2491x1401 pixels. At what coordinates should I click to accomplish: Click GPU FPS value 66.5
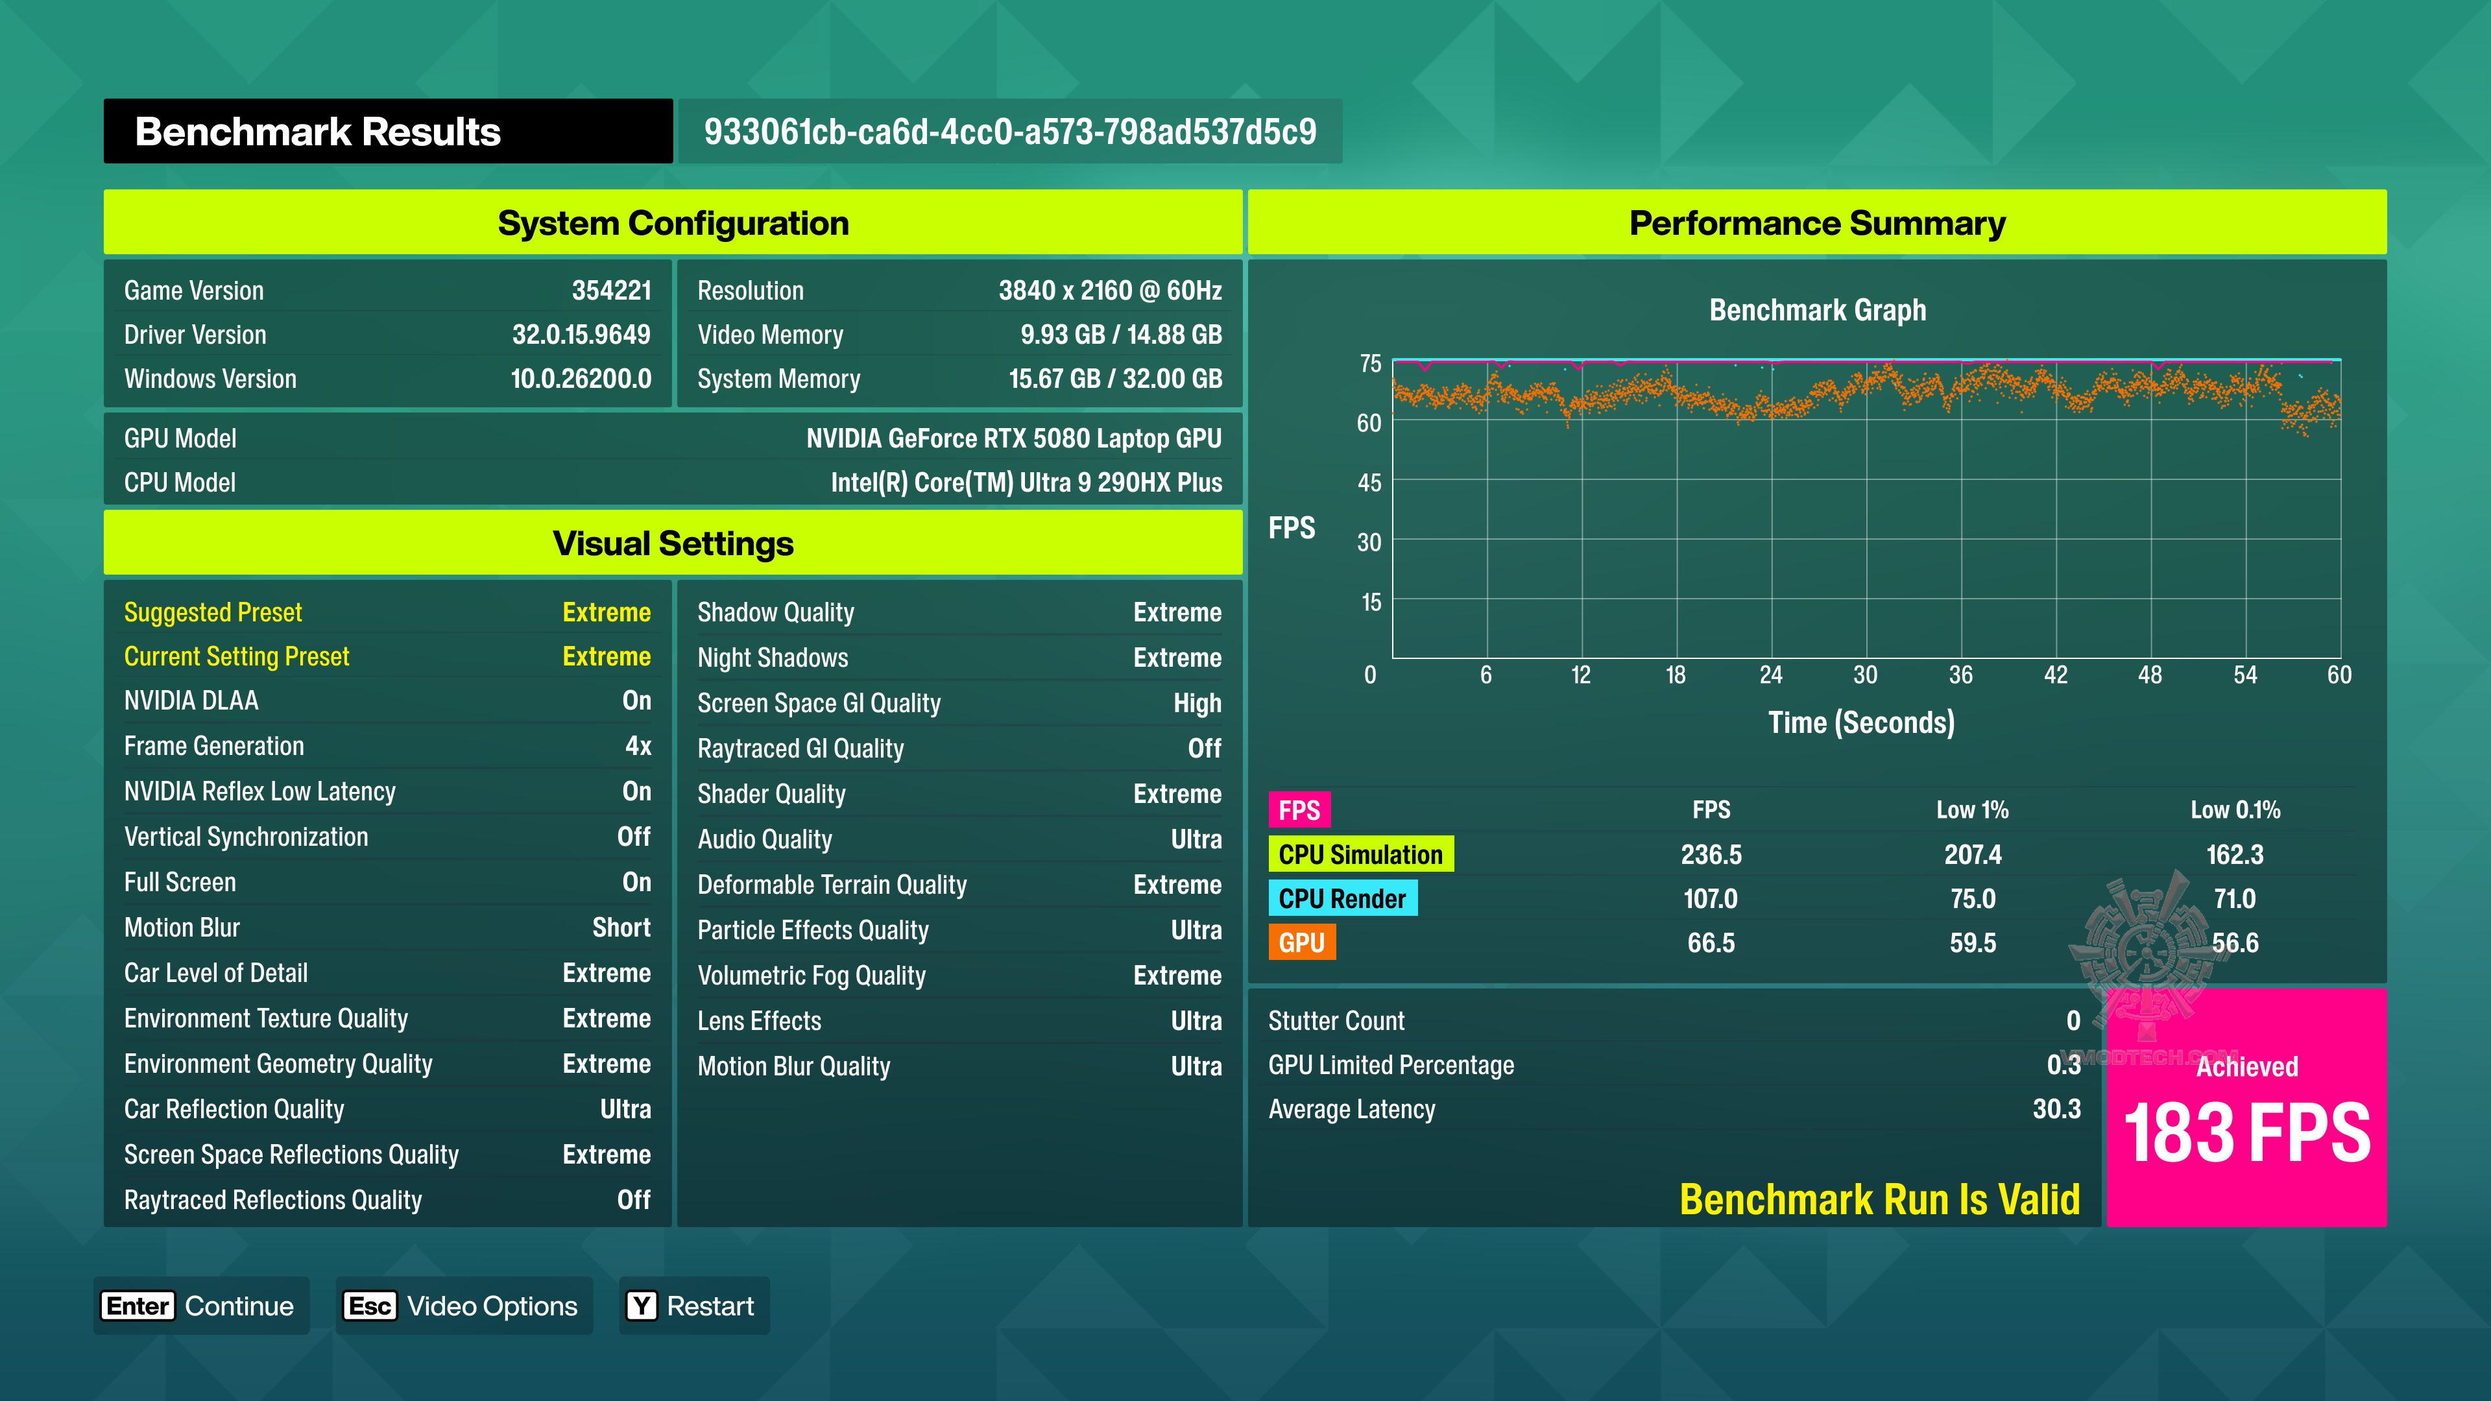(1711, 942)
